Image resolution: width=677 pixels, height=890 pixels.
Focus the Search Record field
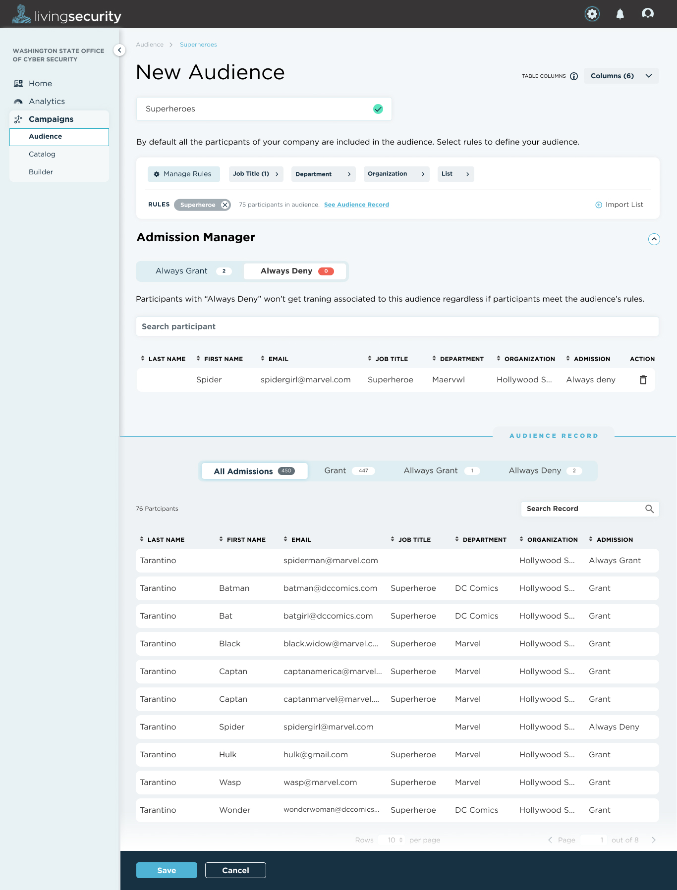click(590, 509)
